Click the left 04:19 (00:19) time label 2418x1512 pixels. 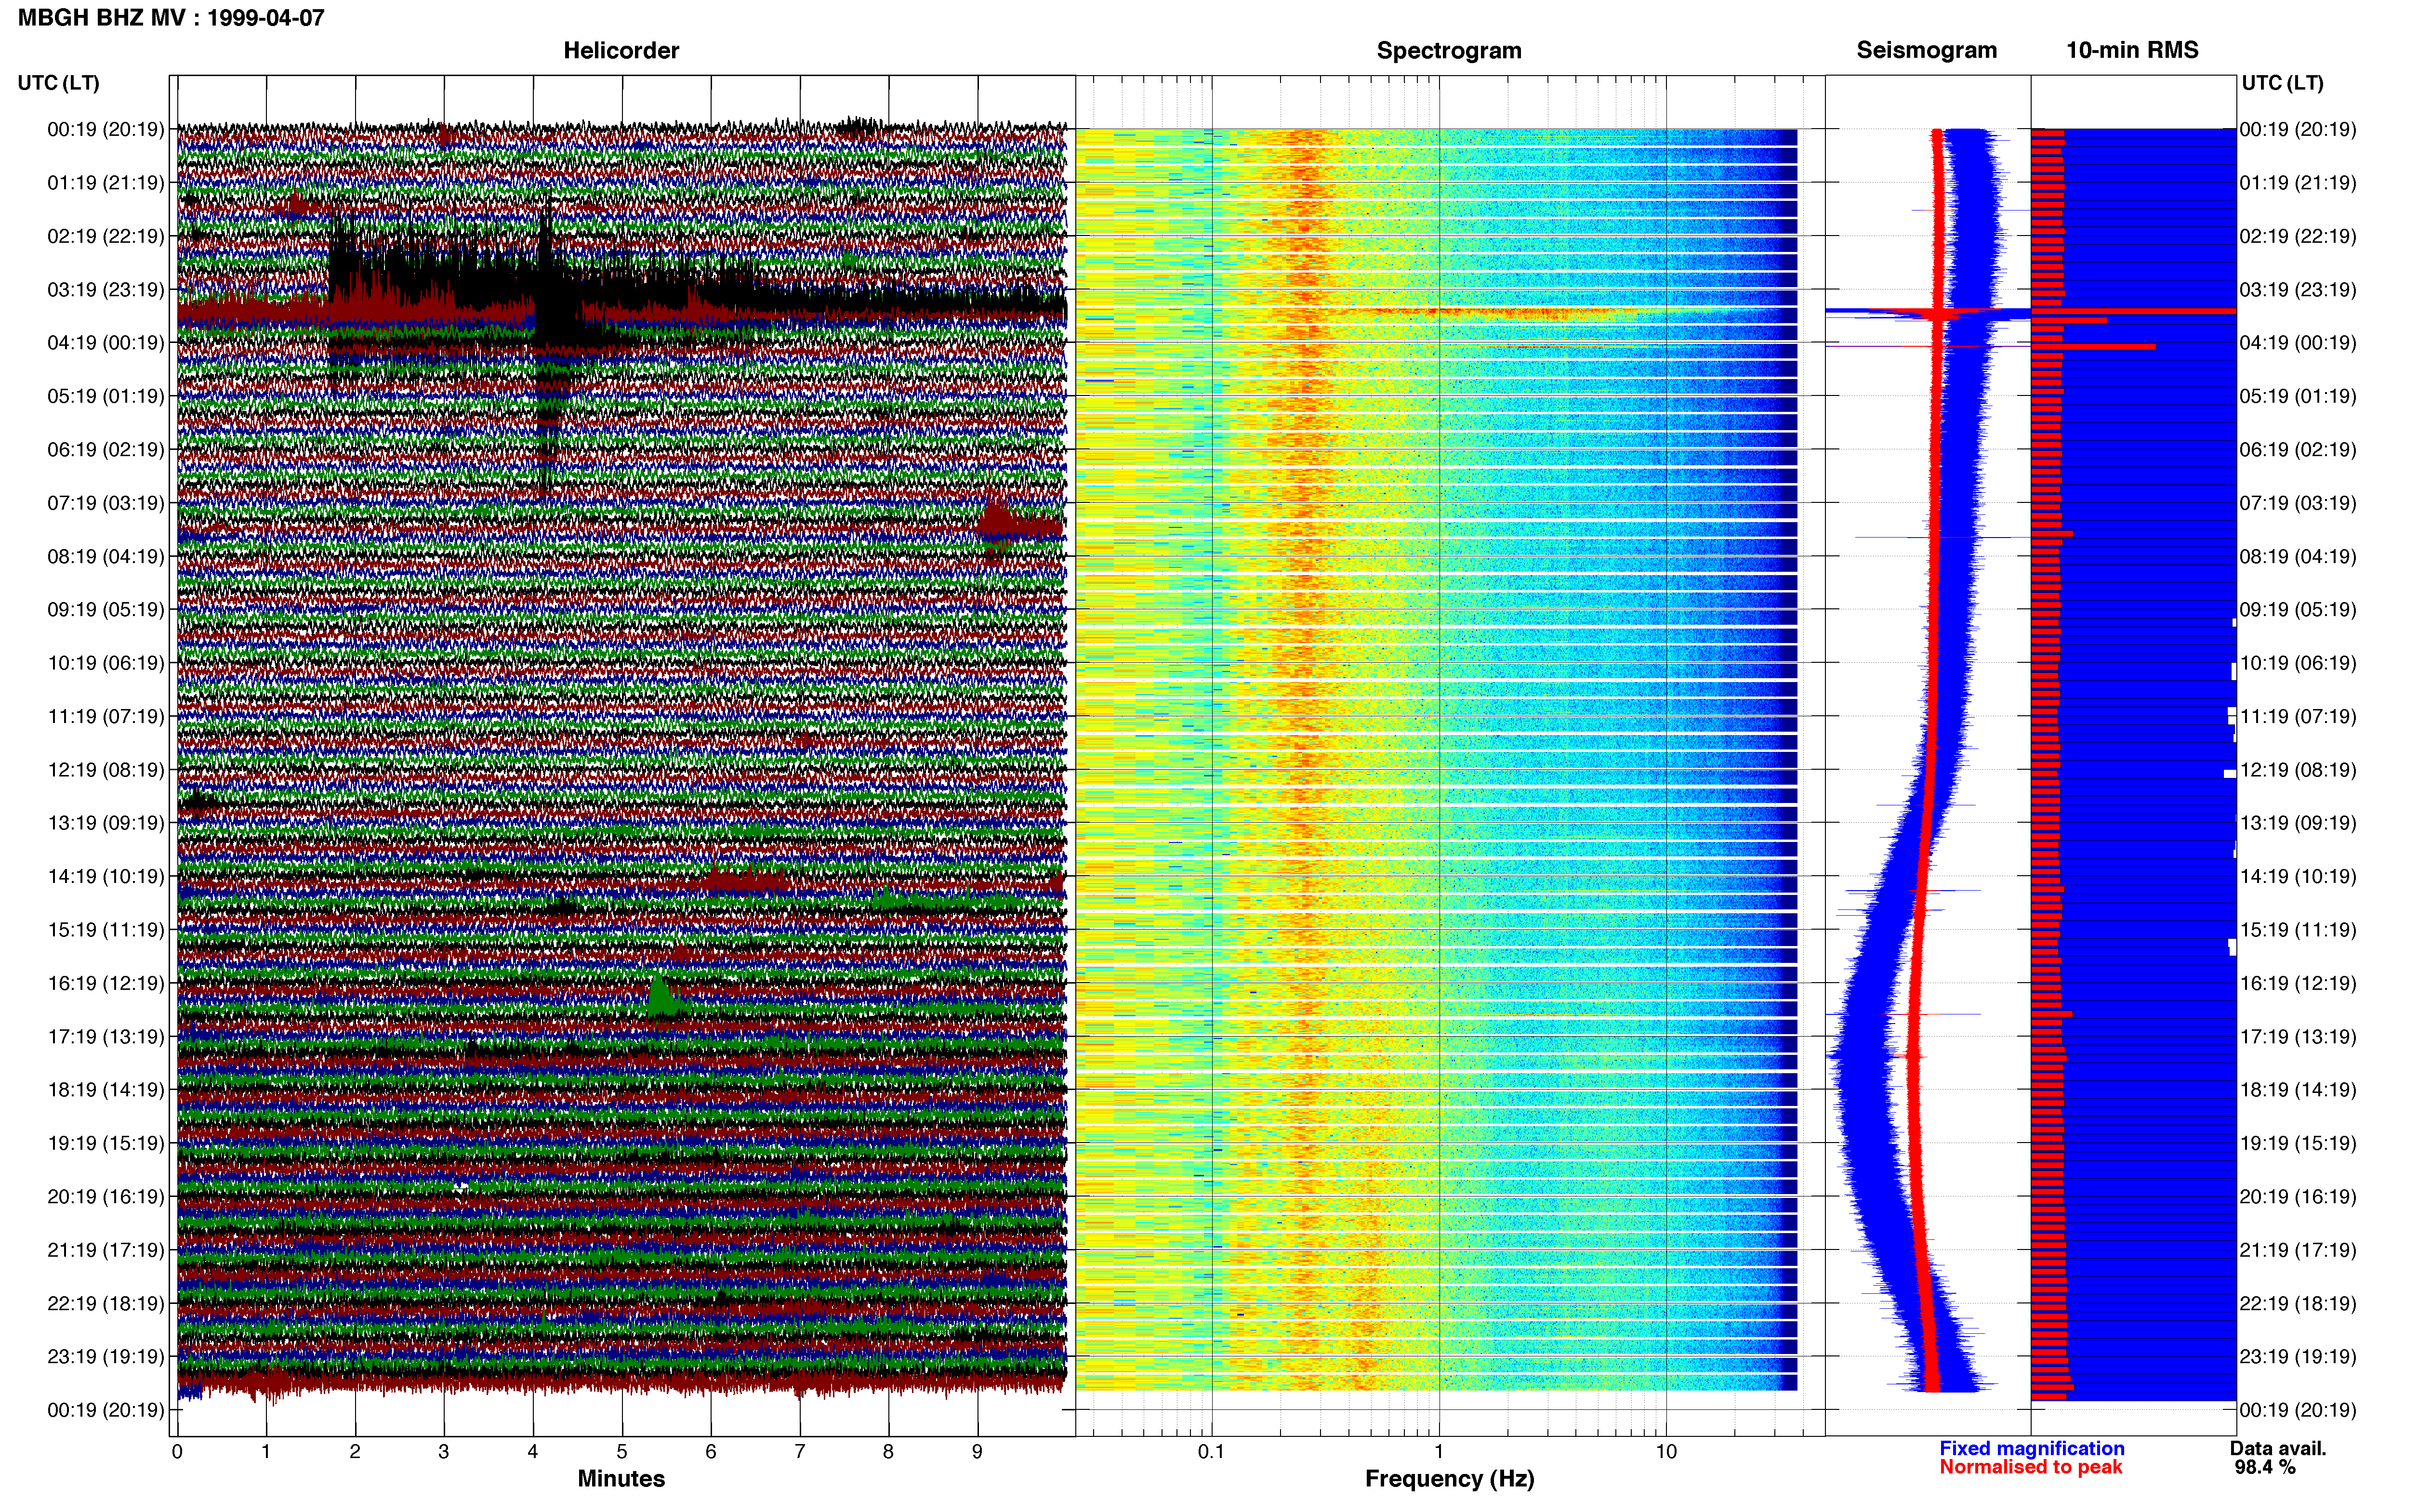(x=106, y=342)
